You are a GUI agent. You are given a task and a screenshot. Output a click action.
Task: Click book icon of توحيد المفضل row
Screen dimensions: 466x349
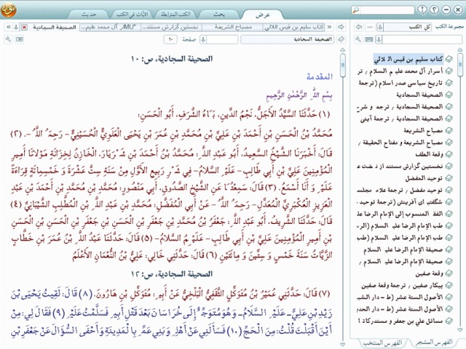(449, 178)
